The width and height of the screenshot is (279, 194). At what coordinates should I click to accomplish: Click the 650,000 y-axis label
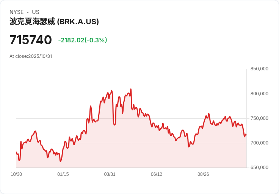[x=259, y=168]
